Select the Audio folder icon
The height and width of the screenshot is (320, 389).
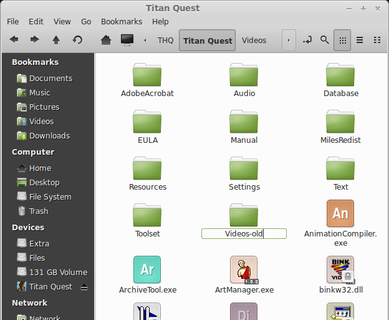(244, 75)
